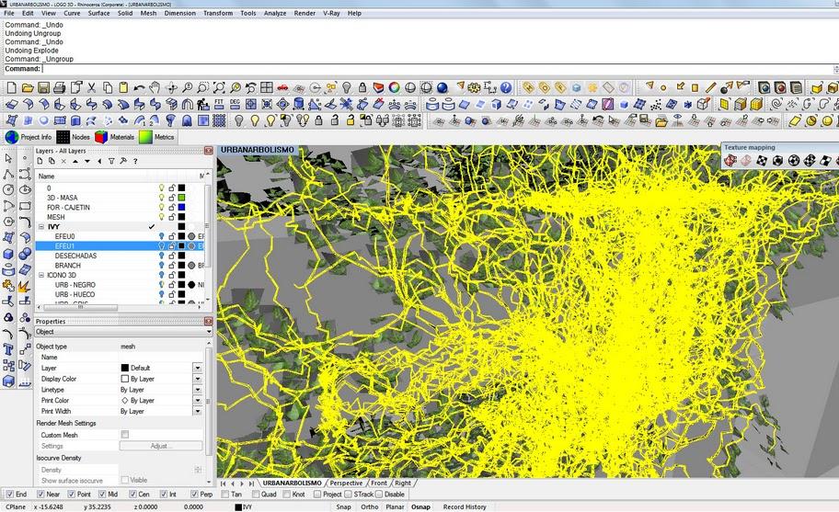Click the Nodes button
Image resolution: width=839 pixels, height=512 pixels.
click(74, 137)
